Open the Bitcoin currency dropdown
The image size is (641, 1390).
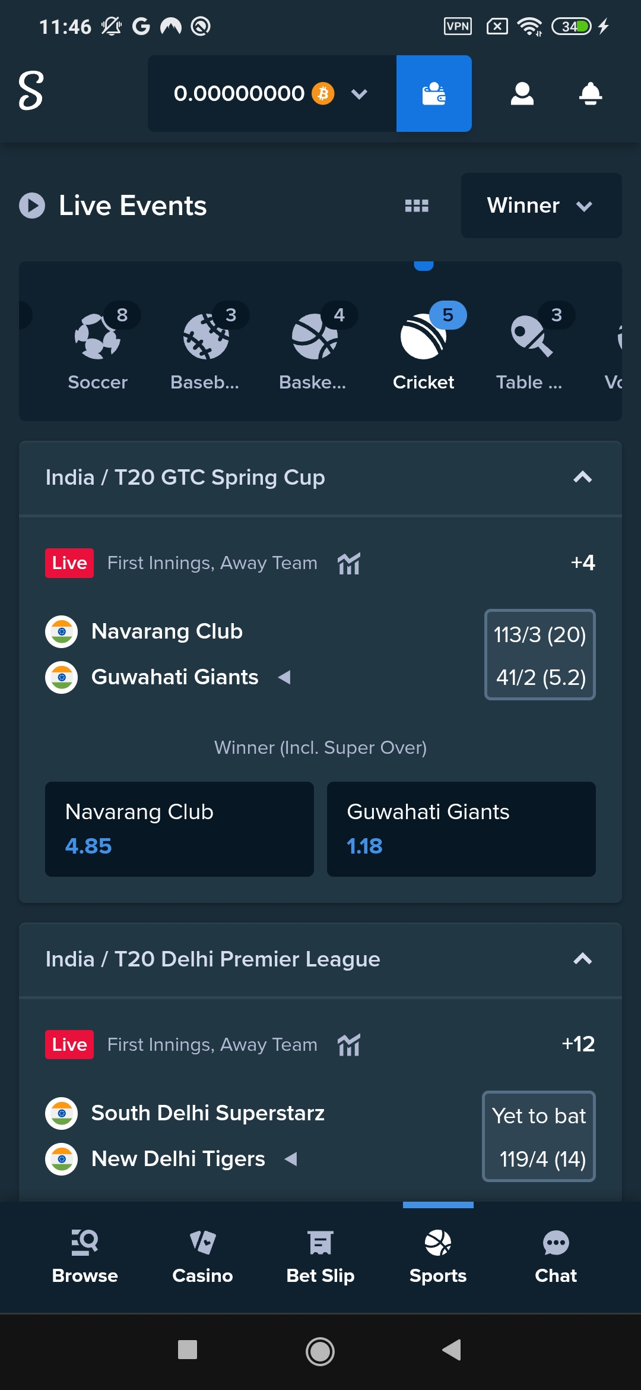[359, 93]
